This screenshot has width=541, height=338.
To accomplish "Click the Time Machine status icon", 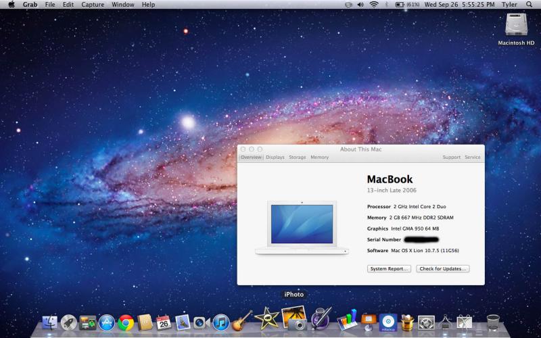I will point(348,5).
